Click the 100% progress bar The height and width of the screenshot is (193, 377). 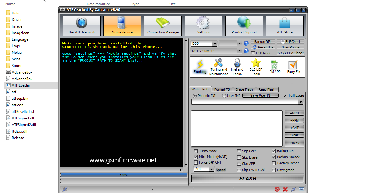coord(124,175)
